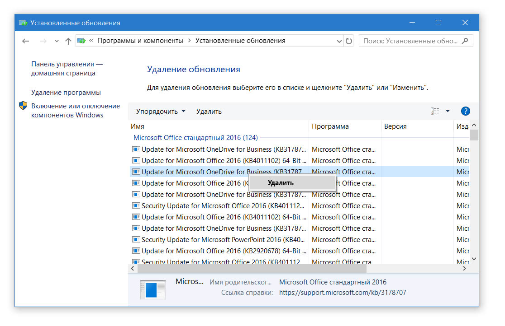Screen dimensions: 505x326
Task: Click icon of PowerPoint 2016 security update row
Action: tap(136, 239)
